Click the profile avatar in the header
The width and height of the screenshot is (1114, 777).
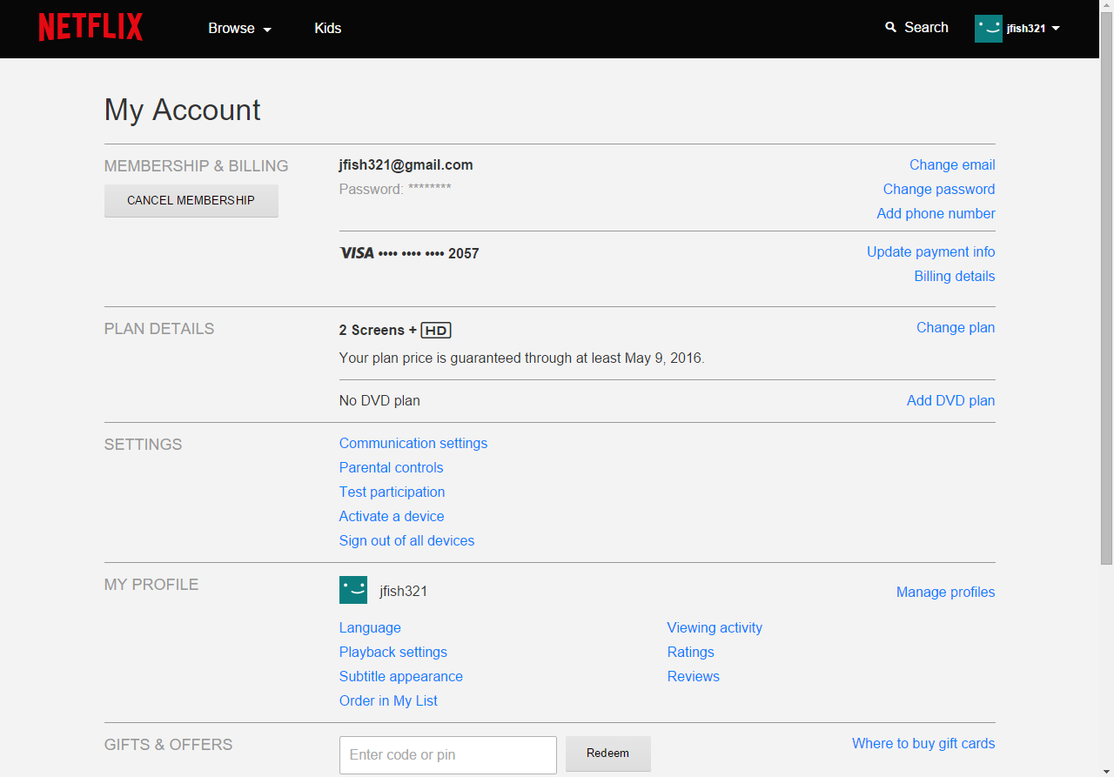[x=989, y=29]
